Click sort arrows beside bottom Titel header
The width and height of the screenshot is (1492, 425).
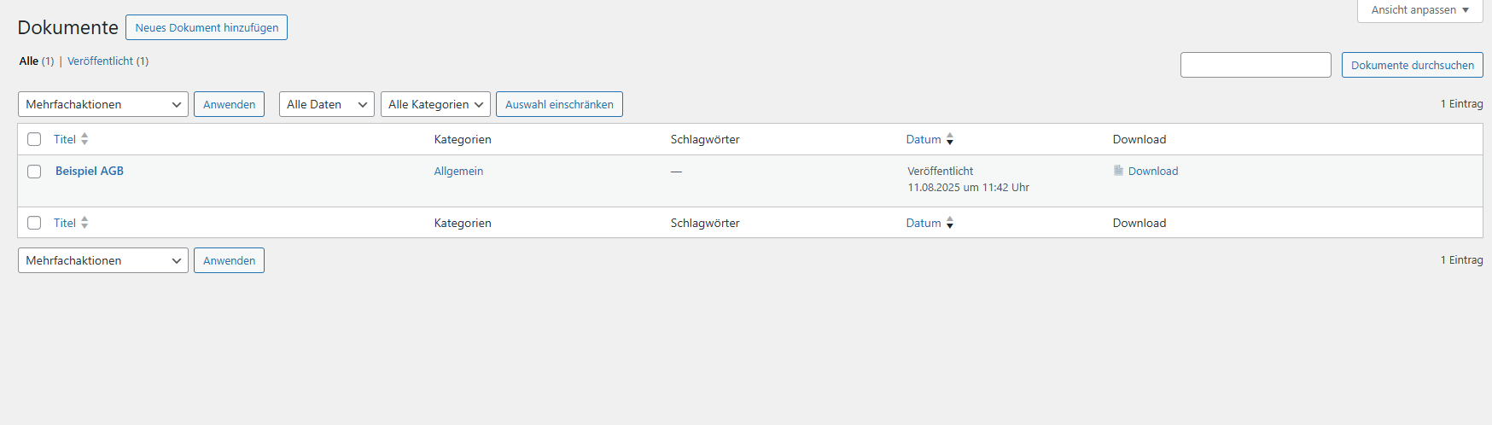[85, 223]
